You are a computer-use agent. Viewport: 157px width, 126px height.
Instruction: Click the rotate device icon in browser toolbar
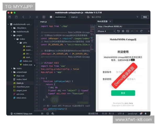coord(119,31)
